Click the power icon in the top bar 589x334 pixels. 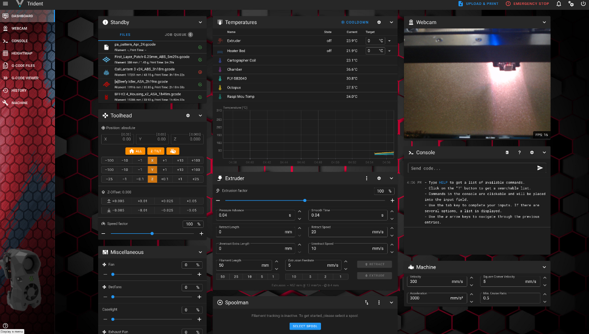pos(583,4)
